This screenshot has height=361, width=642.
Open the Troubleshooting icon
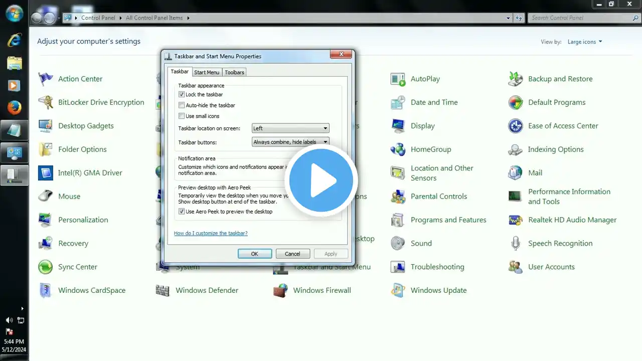(x=398, y=267)
